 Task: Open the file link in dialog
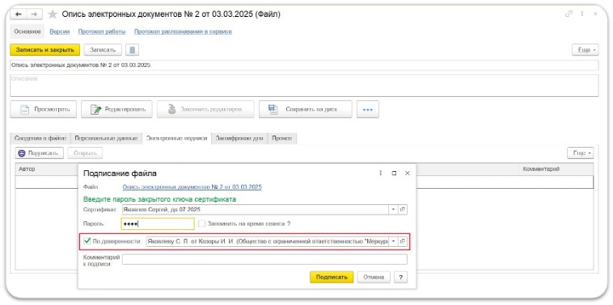[x=192, y=187]
